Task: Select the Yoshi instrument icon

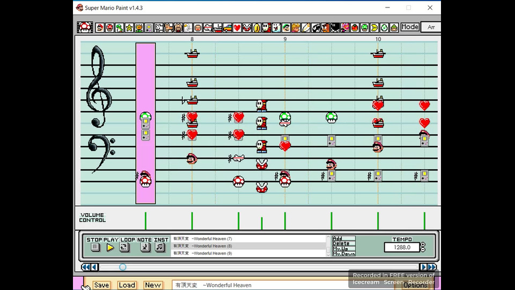Action: (120, 27)
